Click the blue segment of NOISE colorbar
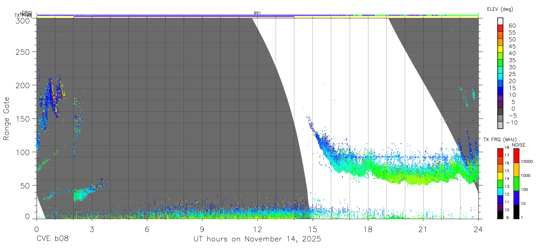This screenshot has width=538, height=248. tap(516, 197)
